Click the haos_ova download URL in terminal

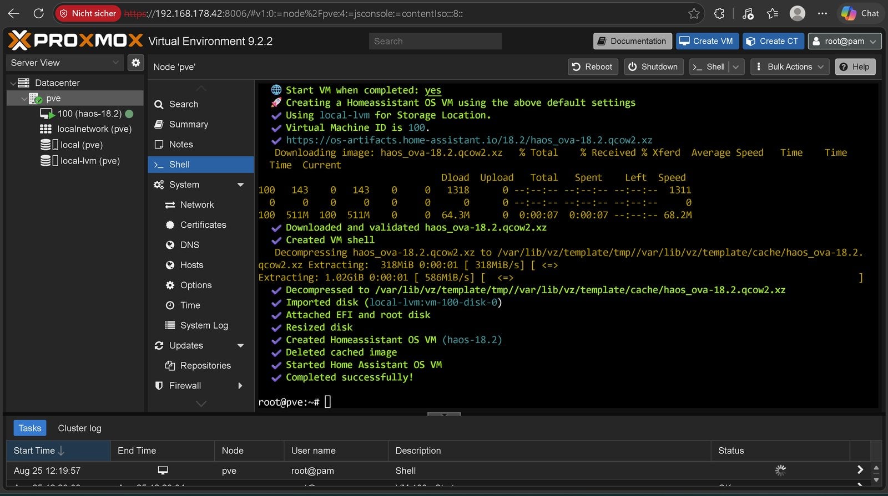click(x=469, y=140)
